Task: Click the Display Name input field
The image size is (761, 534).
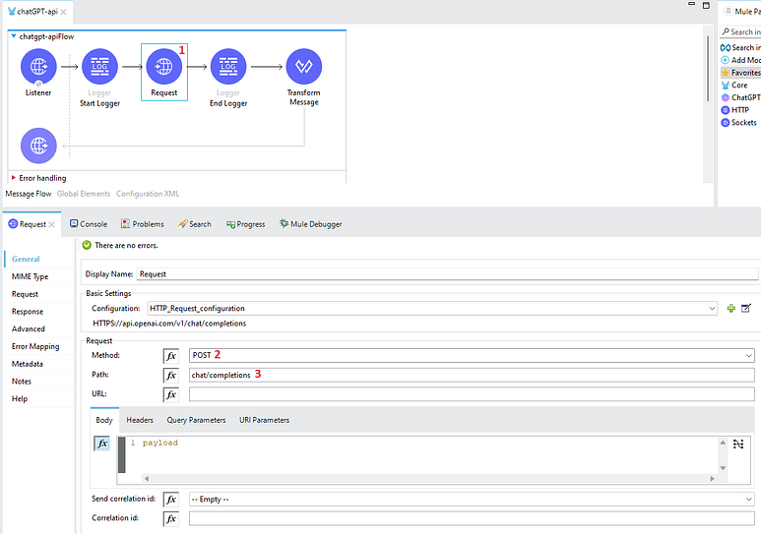Action: (x=447, y=274)
